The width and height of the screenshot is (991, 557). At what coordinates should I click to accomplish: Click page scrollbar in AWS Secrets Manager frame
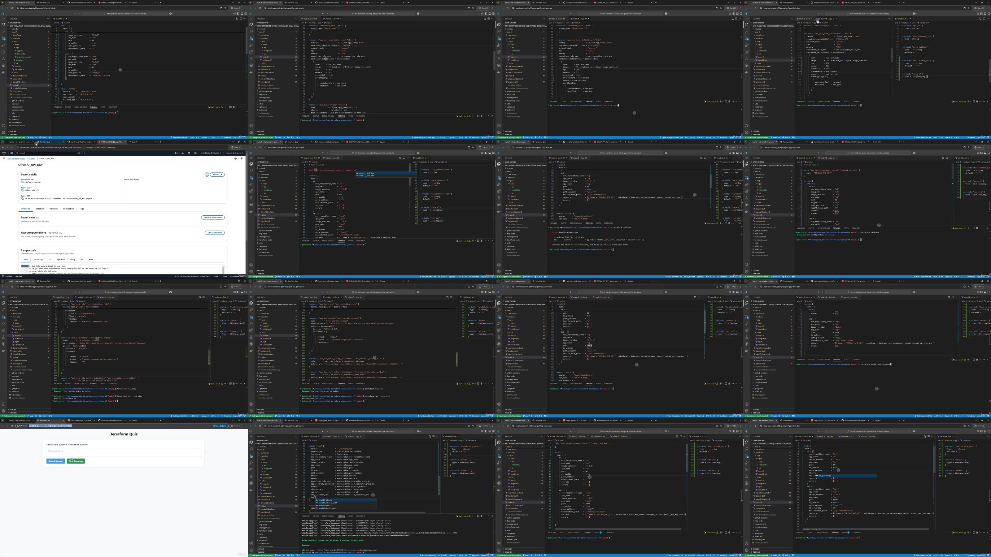[x=246, y=196]
